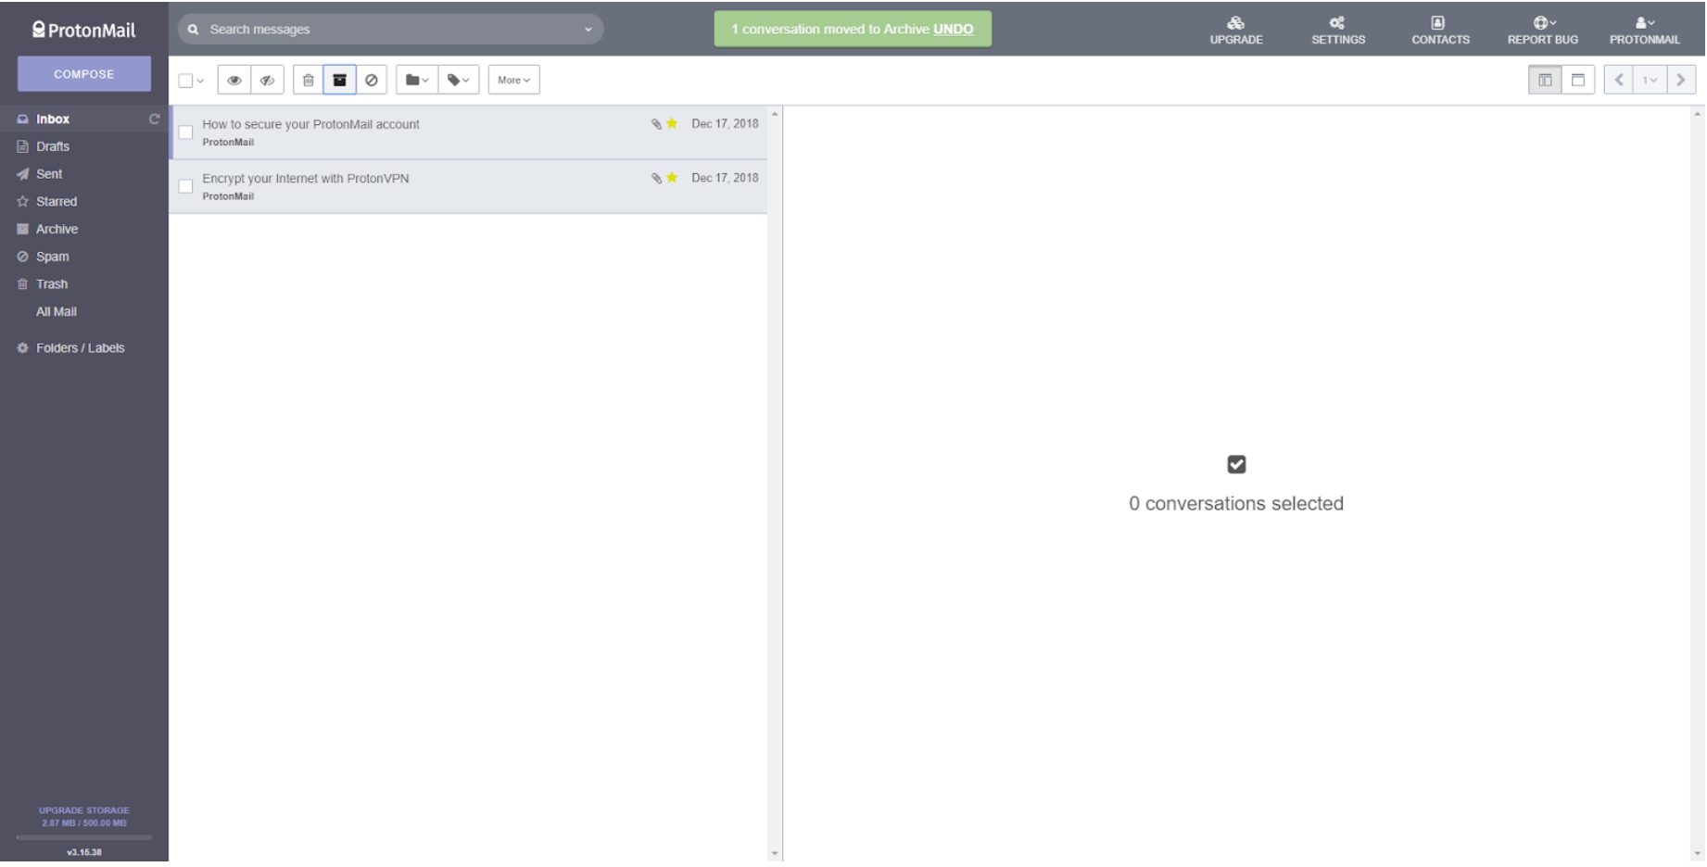Open the Spam folder
The height and width of the screenshot is (867, 1707).
(53, 257)
